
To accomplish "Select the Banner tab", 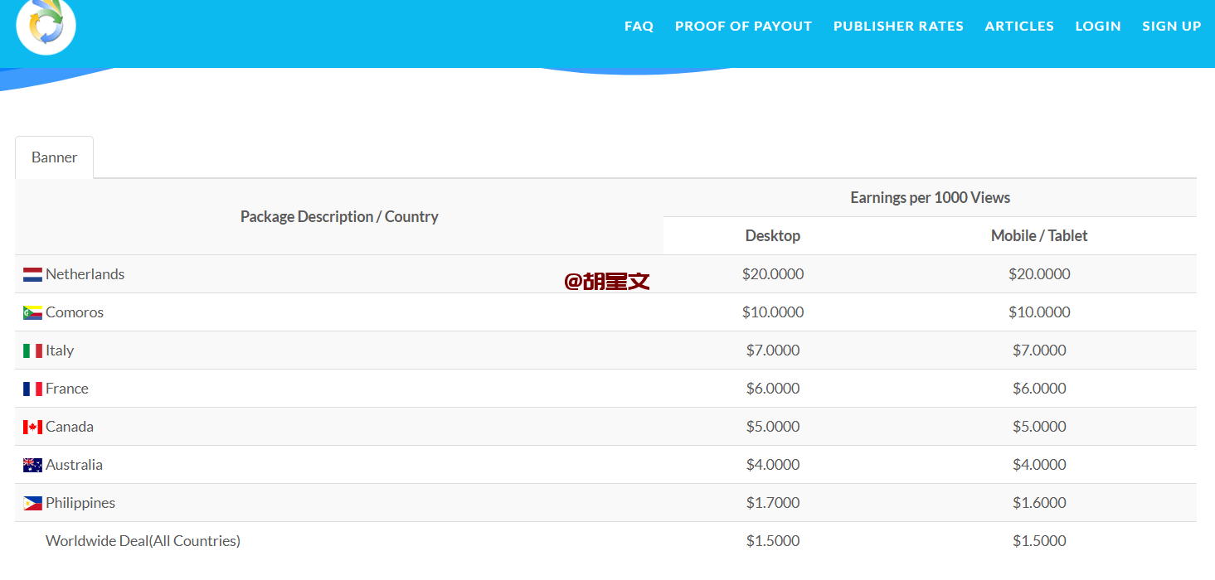I will click(x=55, y=157).
